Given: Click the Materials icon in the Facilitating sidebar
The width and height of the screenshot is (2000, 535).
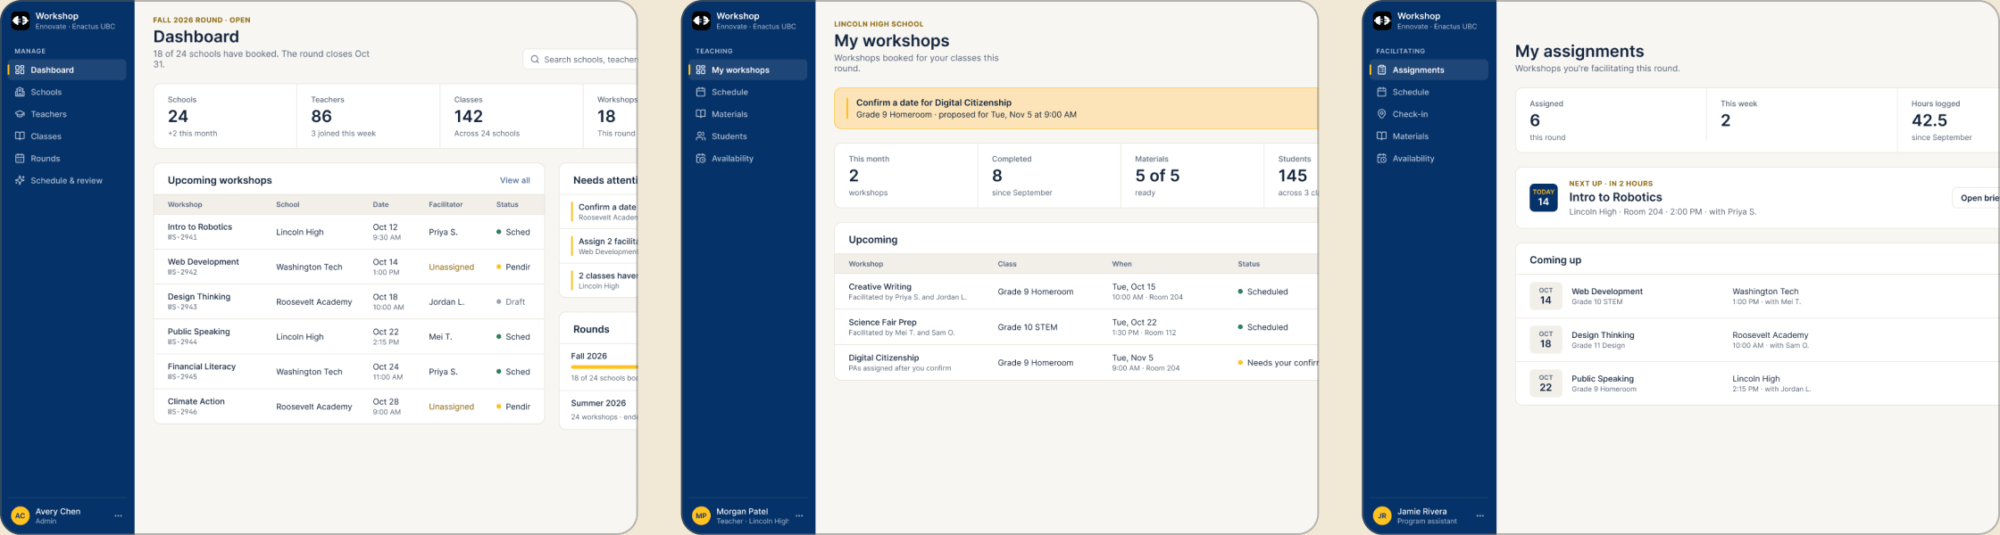Looking at the screenshot, I should click(1381, 136).
